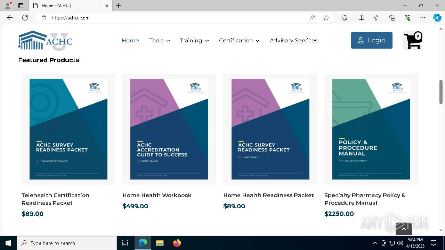Open Windows Start menu
Viewport: 445px width, 250px height.
click(x=8, y=243)
